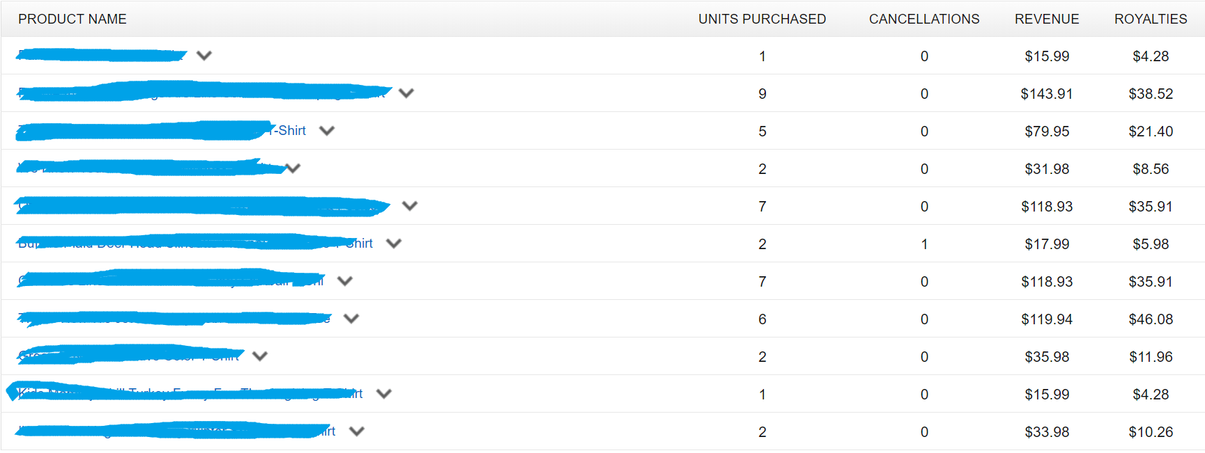Viewport: 1205px width, 453px height.
Task: Expand the row with $31.98 revenue
Action: (293, 168)
